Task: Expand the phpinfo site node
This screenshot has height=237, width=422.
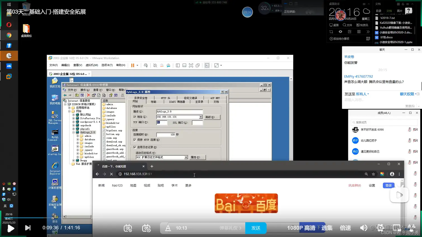Action: (74, 129)
